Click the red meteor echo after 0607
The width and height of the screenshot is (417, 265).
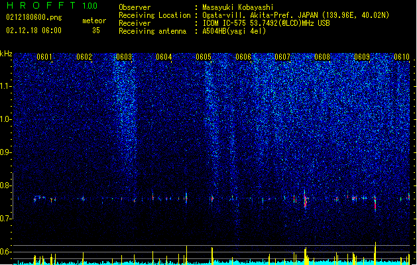point(306,199)
